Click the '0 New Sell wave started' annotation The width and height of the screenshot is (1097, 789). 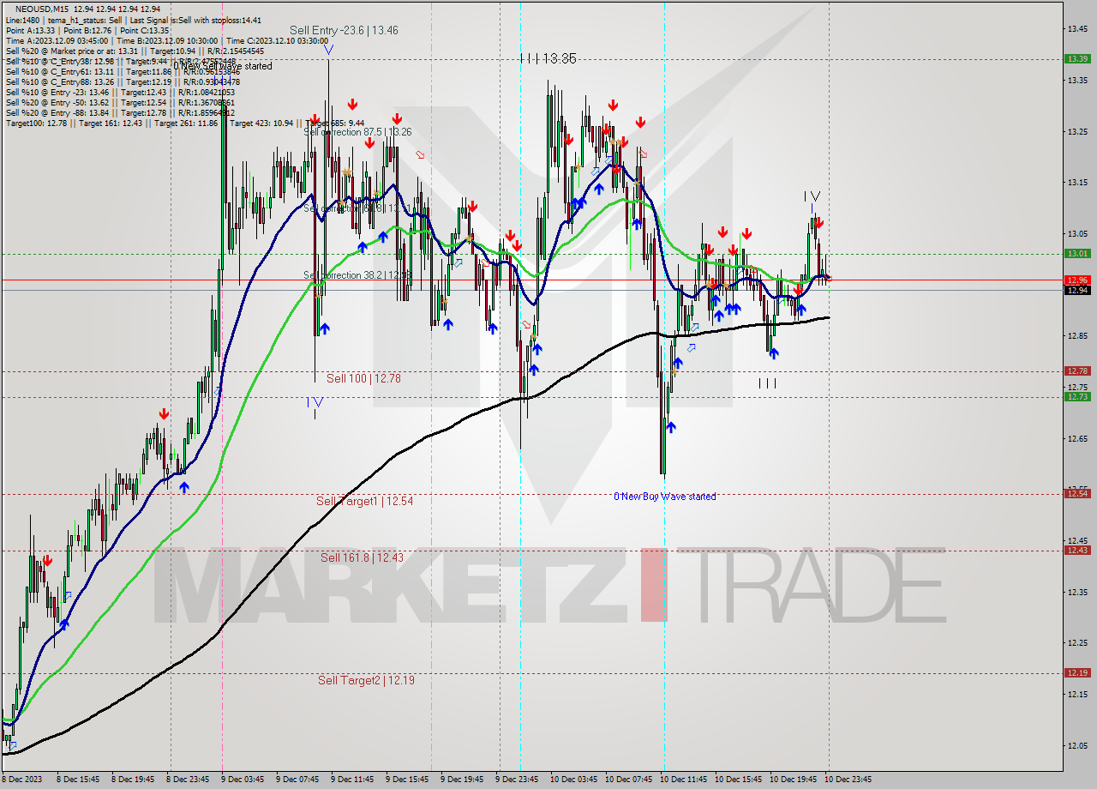(223, 66)
